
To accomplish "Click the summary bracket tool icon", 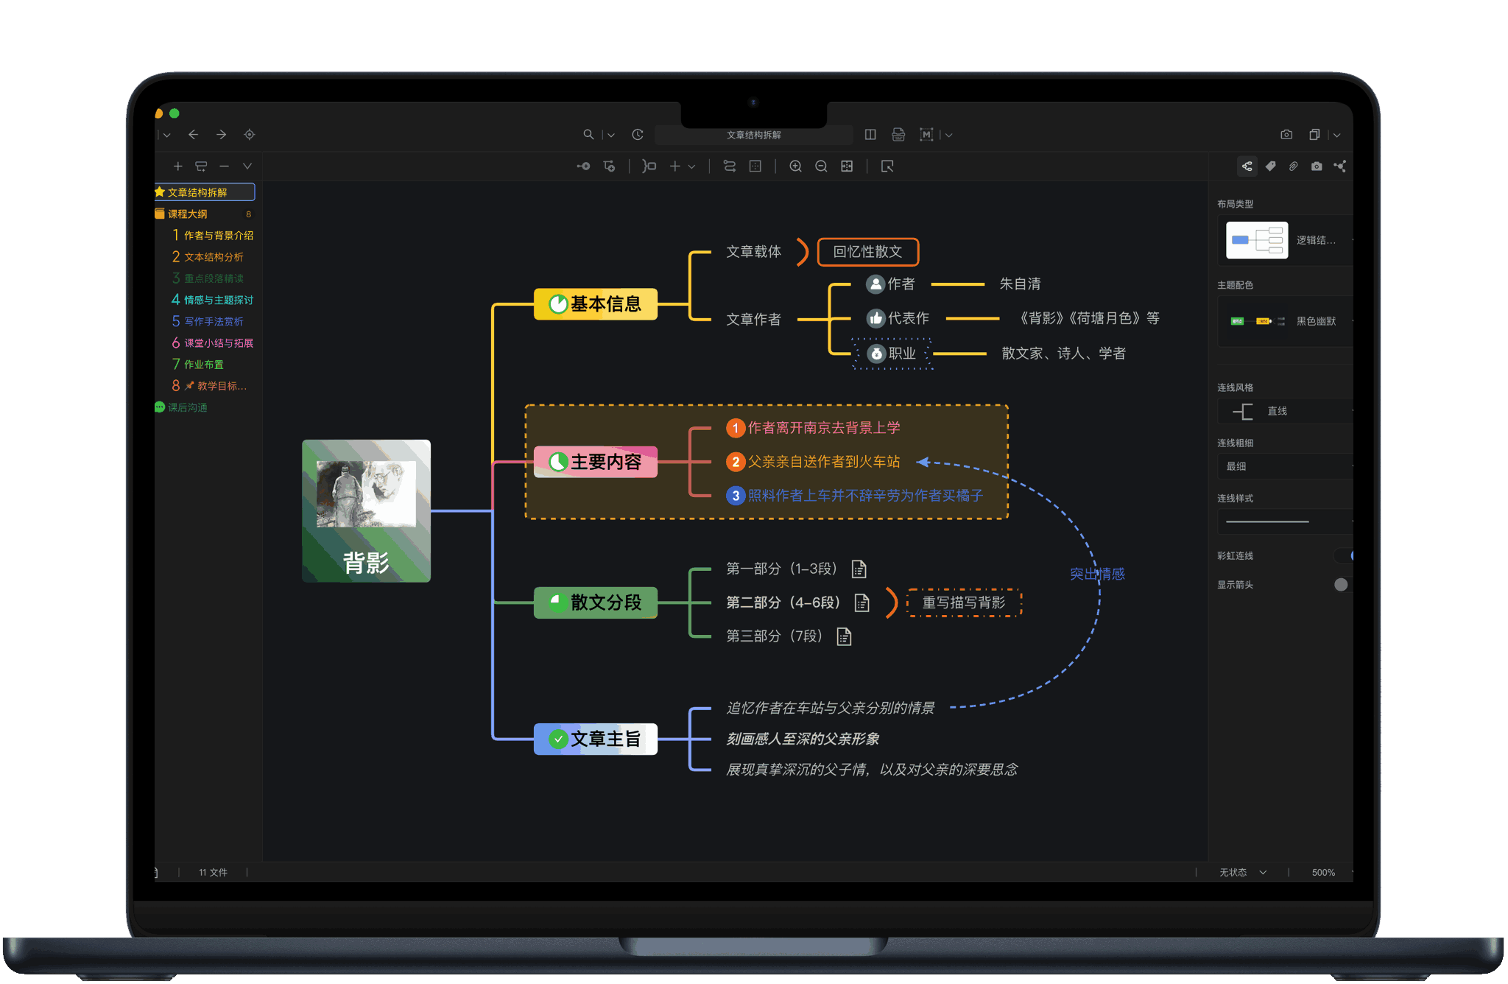I will coord(649,166).
